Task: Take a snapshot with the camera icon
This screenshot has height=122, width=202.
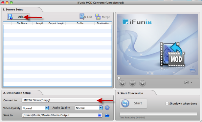Action: pyautogui.click(x=186, y=82)
